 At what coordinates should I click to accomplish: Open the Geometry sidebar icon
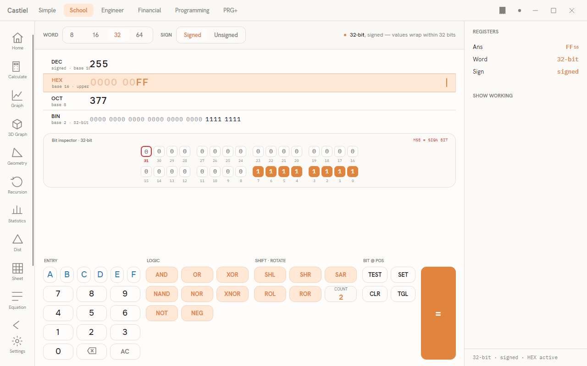pyautogui.click(x=17, y=156)
